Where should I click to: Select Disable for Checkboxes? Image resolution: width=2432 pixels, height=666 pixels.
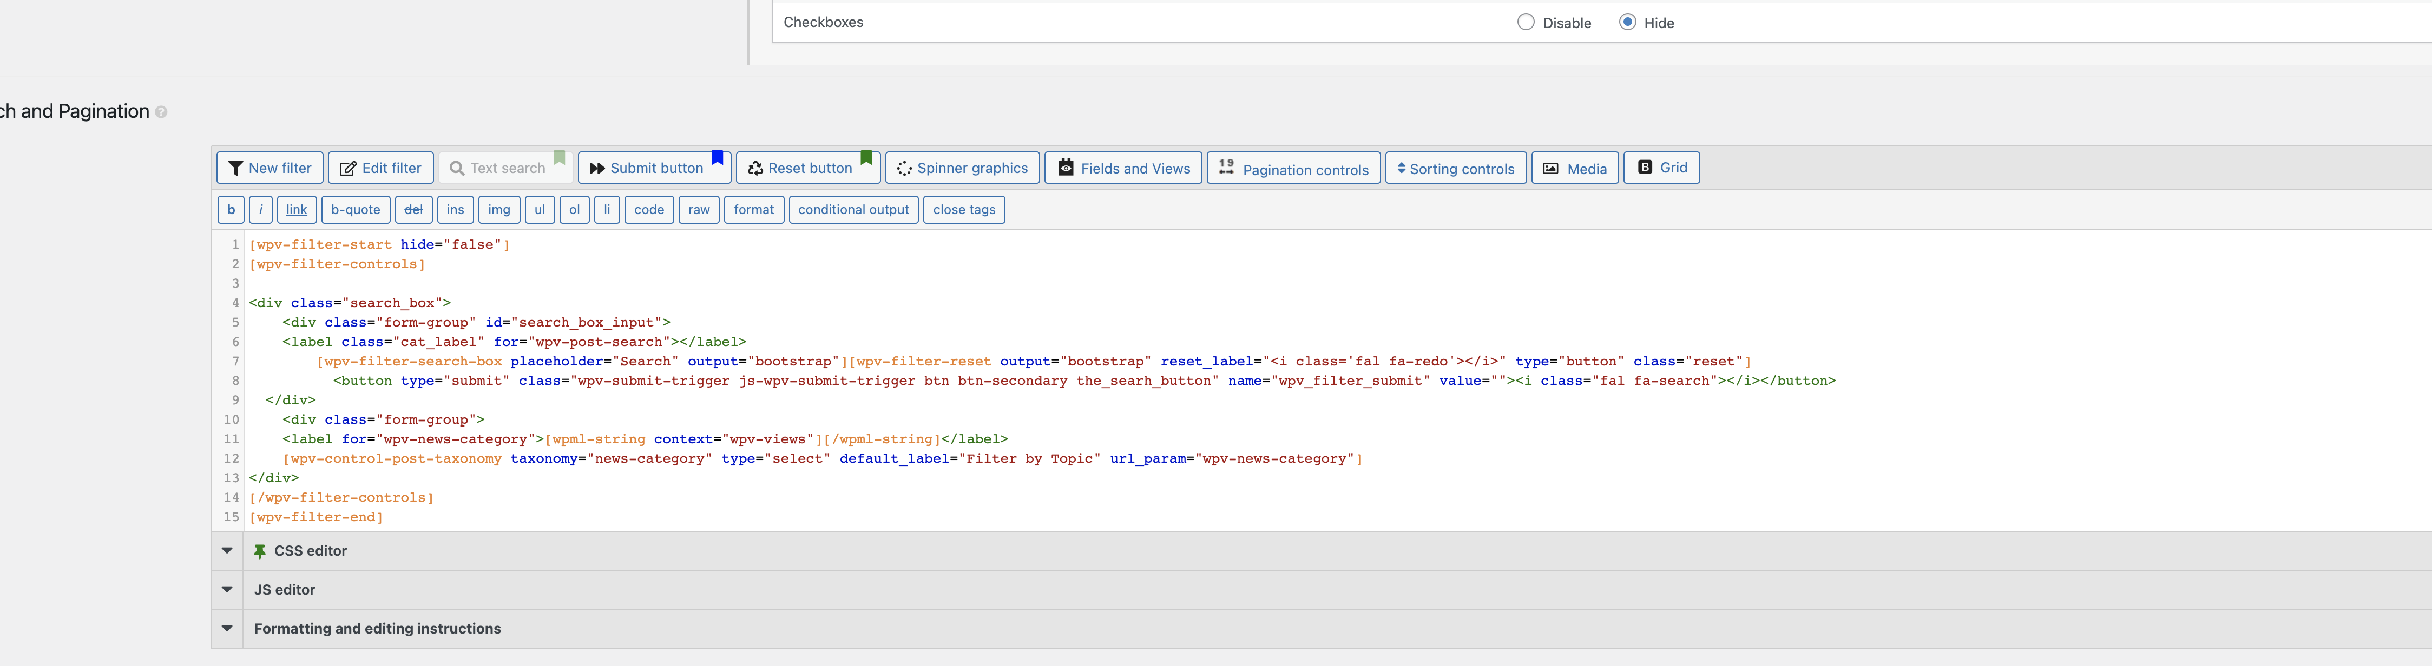tap(1526, 22)
